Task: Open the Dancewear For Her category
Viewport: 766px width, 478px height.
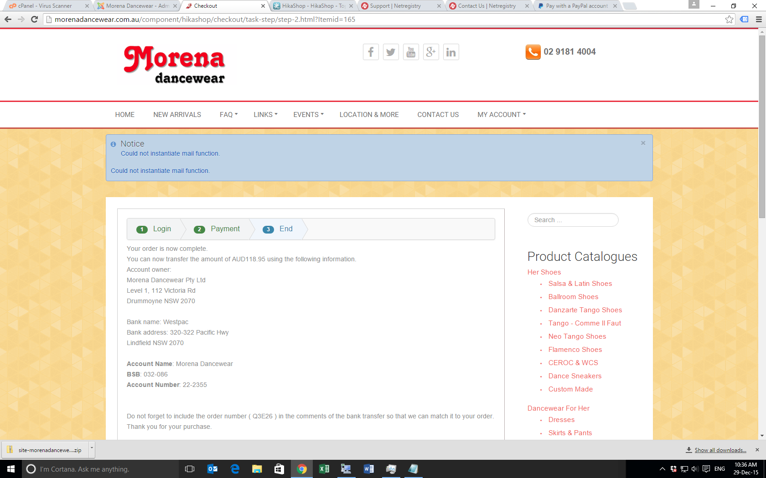Action: click(x=559, y=408)
